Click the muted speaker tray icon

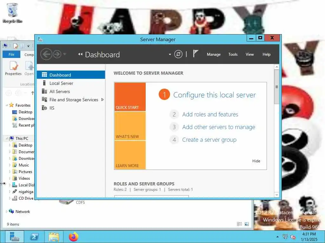pos(293,237)
